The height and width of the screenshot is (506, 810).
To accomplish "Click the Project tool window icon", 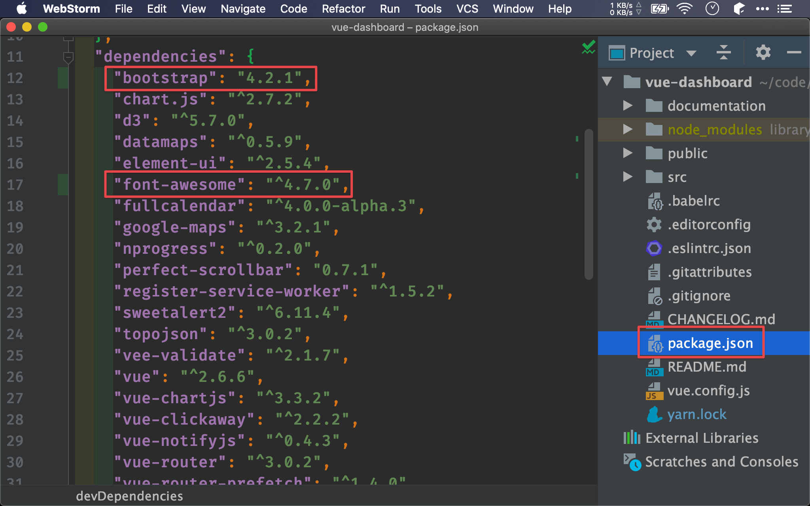I will click(617, 53).
